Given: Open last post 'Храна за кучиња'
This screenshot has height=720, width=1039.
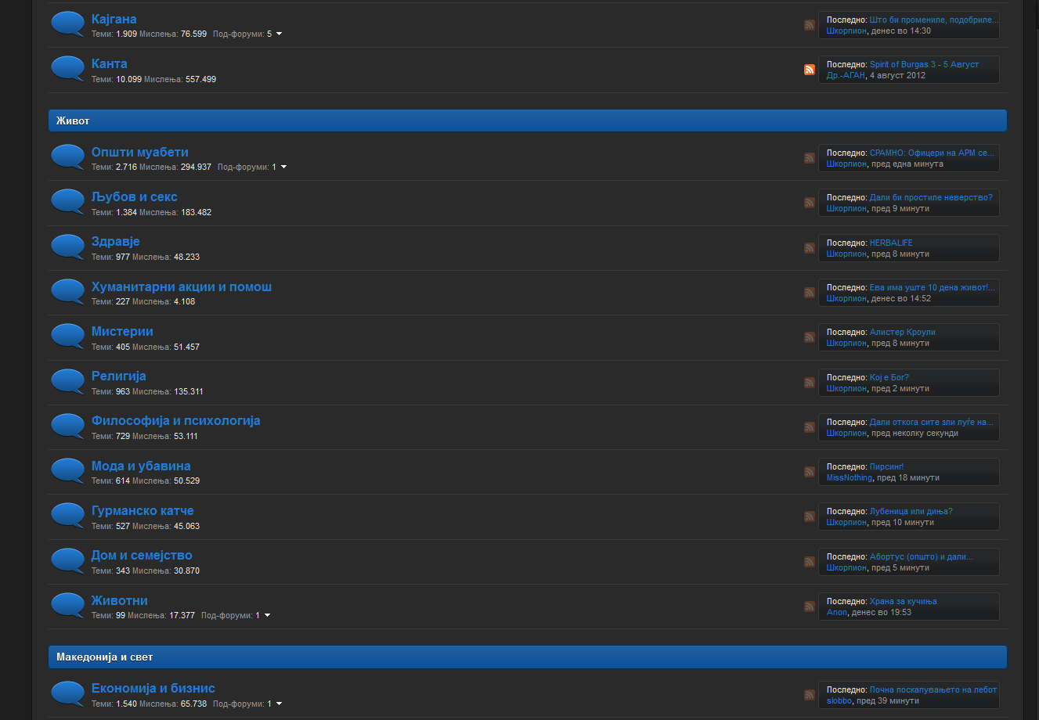Looking at the screenshot, I should pyautogui.click(x=904, y=601).
